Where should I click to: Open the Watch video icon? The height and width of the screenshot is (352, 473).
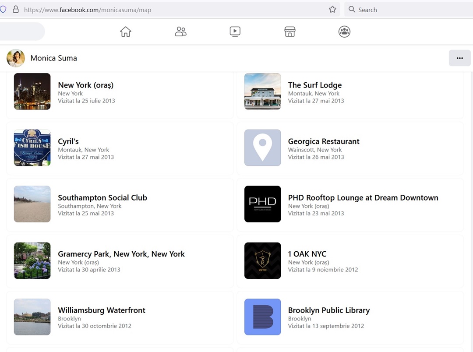click(x=235, y=32)
